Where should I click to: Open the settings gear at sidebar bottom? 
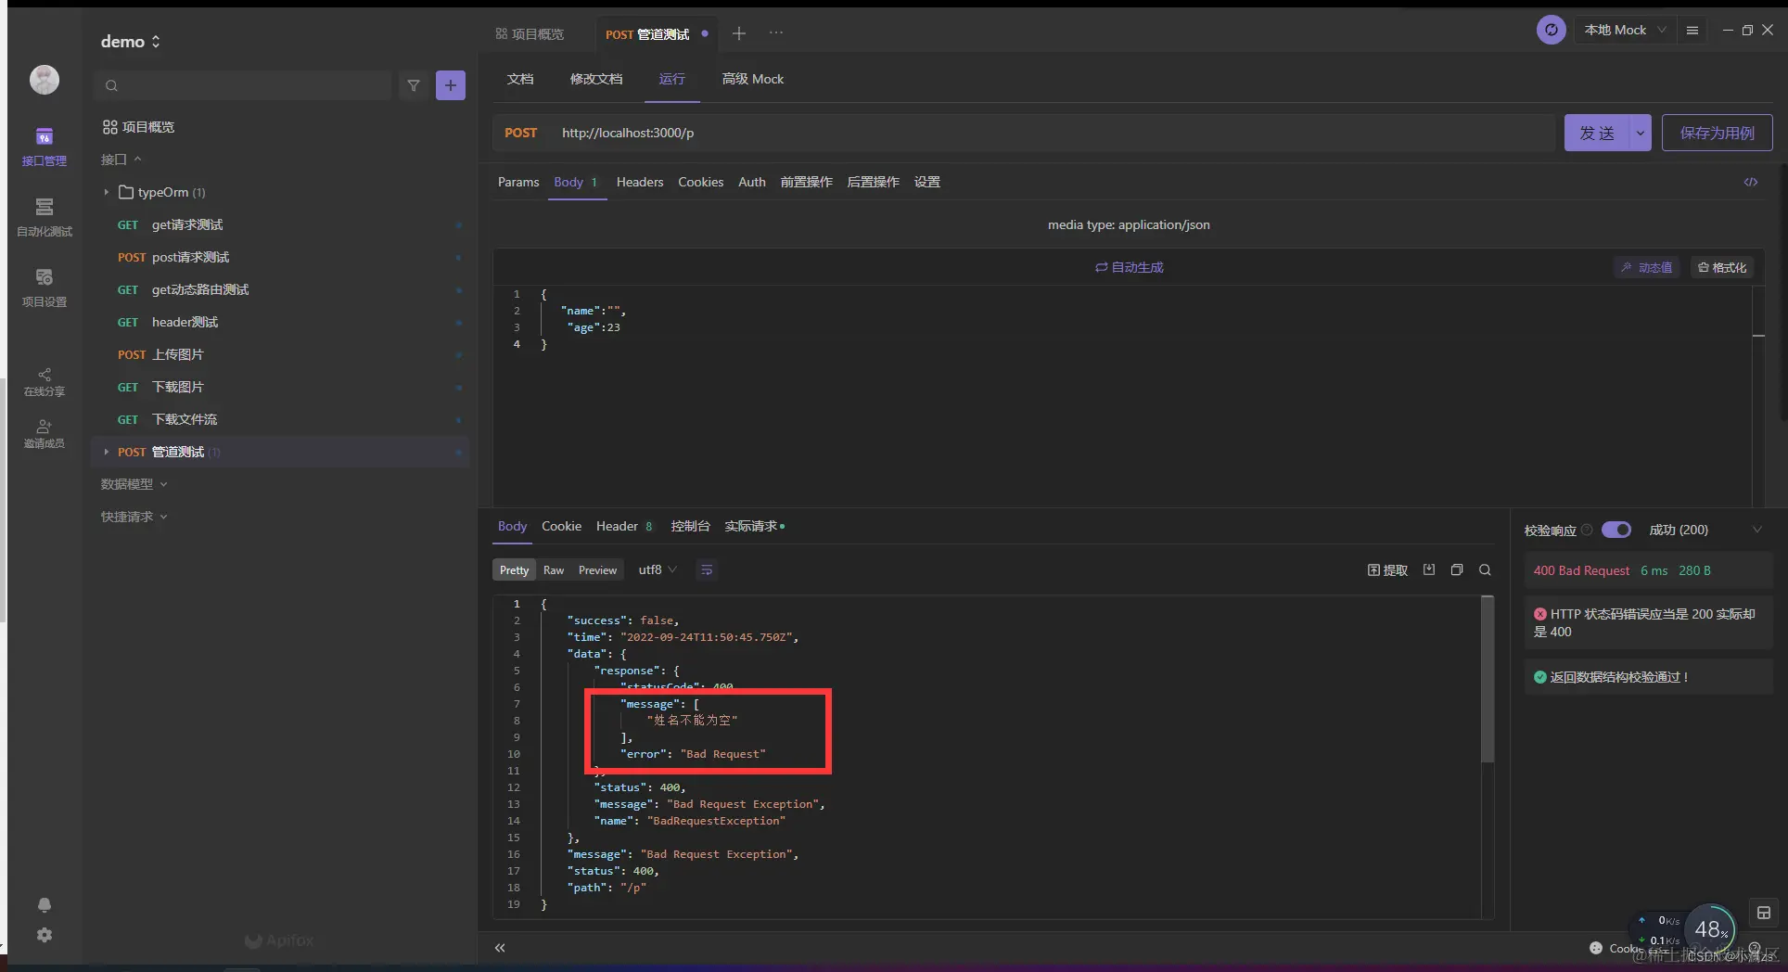point(44,935)
